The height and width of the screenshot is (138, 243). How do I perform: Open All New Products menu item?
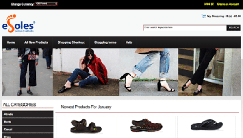point(36,42)
